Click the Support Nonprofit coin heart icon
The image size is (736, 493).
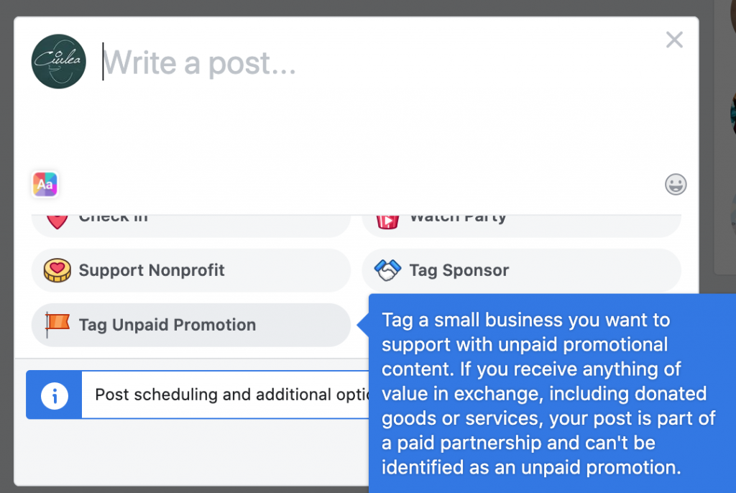pos(57,271)
